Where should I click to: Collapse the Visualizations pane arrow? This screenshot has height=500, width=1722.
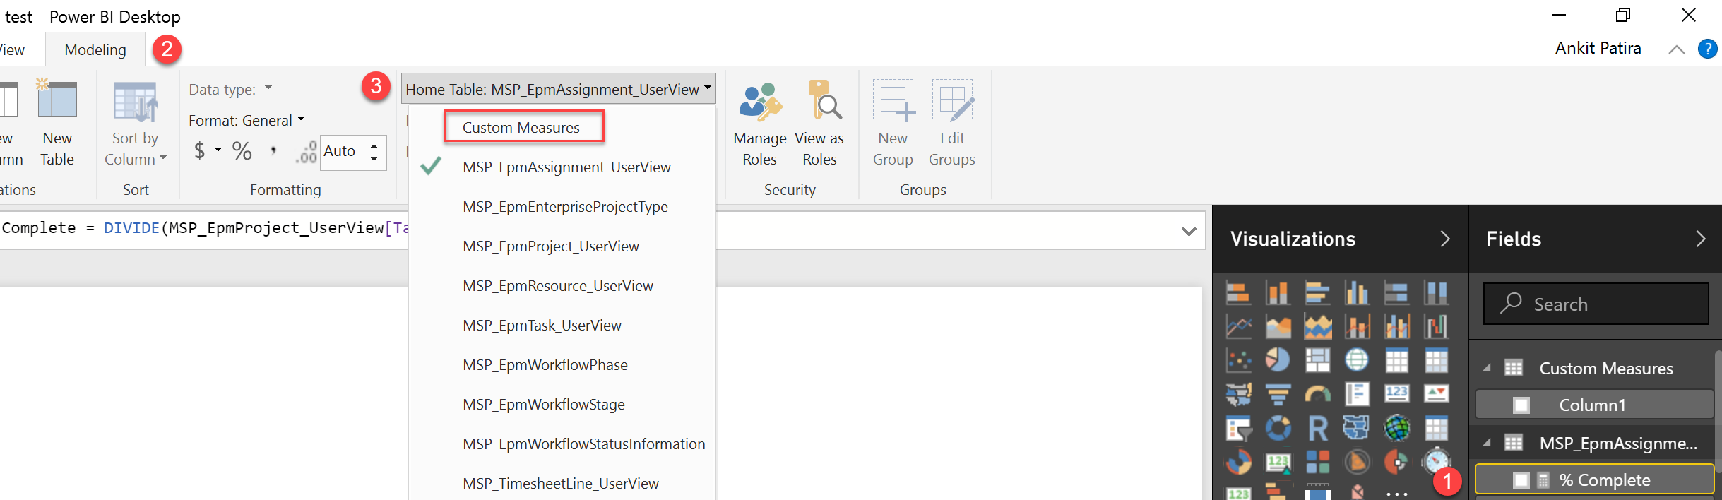[1444, 239]
